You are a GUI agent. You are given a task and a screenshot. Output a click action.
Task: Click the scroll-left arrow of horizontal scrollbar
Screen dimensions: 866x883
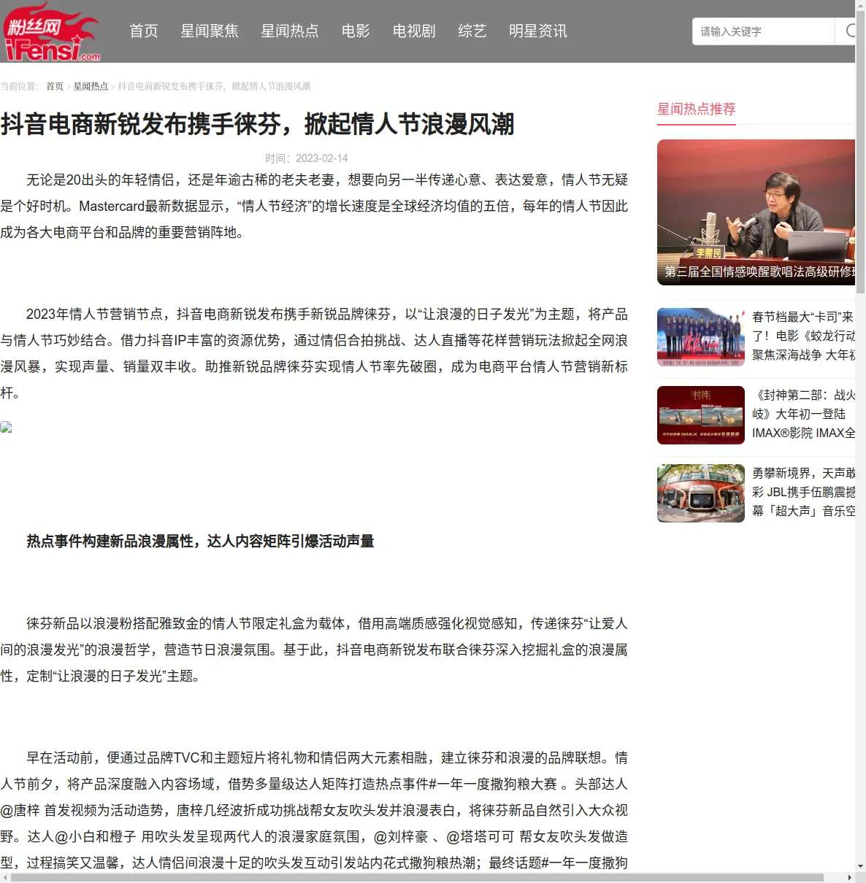5,877
